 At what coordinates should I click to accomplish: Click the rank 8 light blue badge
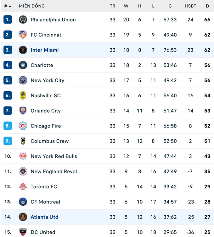click(x=8, y=126)
